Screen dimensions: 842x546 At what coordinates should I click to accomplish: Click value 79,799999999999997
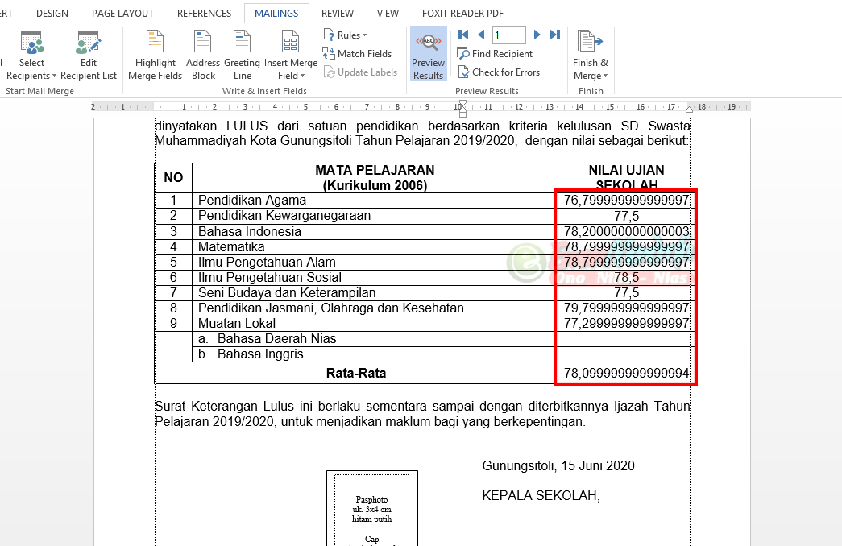coord(626,308)
